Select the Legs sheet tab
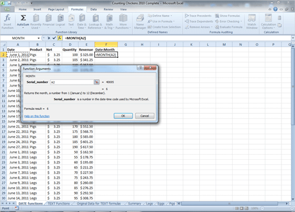 149,203
